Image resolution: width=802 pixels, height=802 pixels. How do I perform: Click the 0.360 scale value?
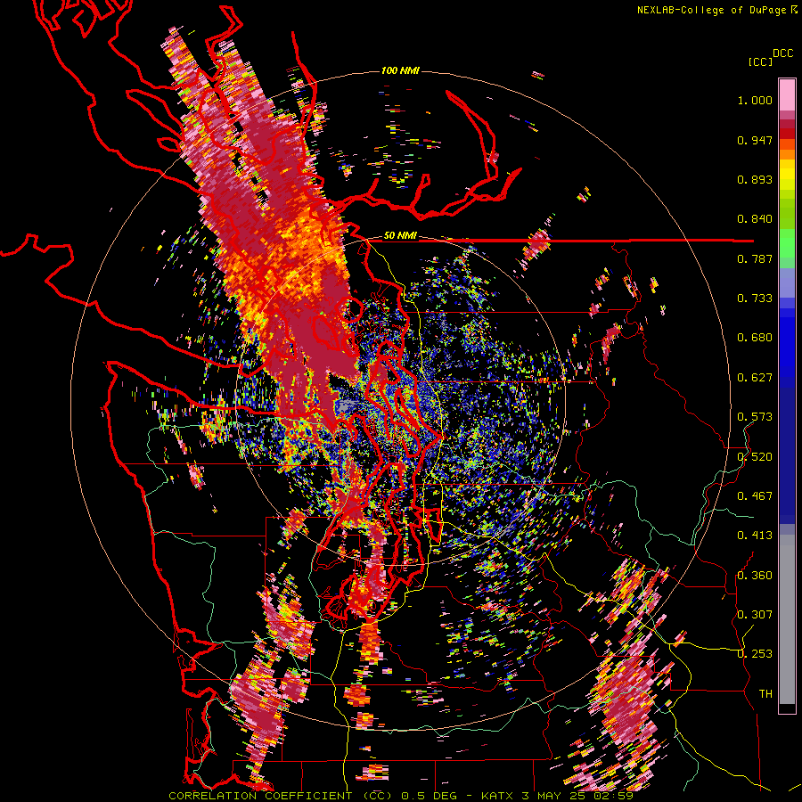click(755, 575)
